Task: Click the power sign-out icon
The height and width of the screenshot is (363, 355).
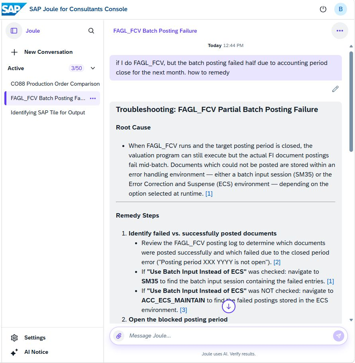Action: pos(323,9)
